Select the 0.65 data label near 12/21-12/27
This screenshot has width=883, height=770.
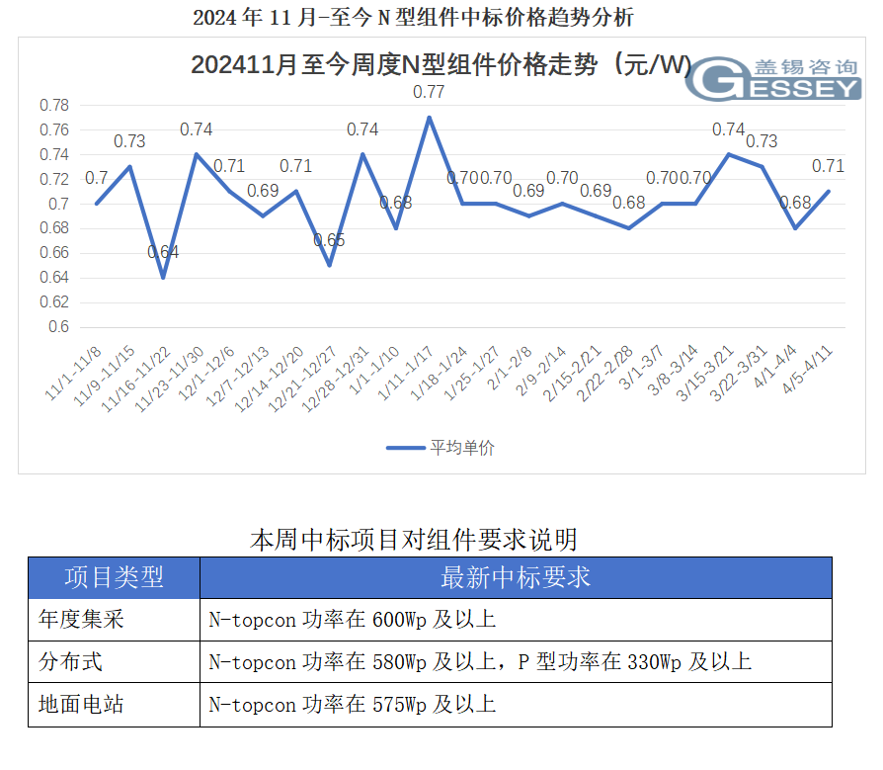click(x=329, y=240)
